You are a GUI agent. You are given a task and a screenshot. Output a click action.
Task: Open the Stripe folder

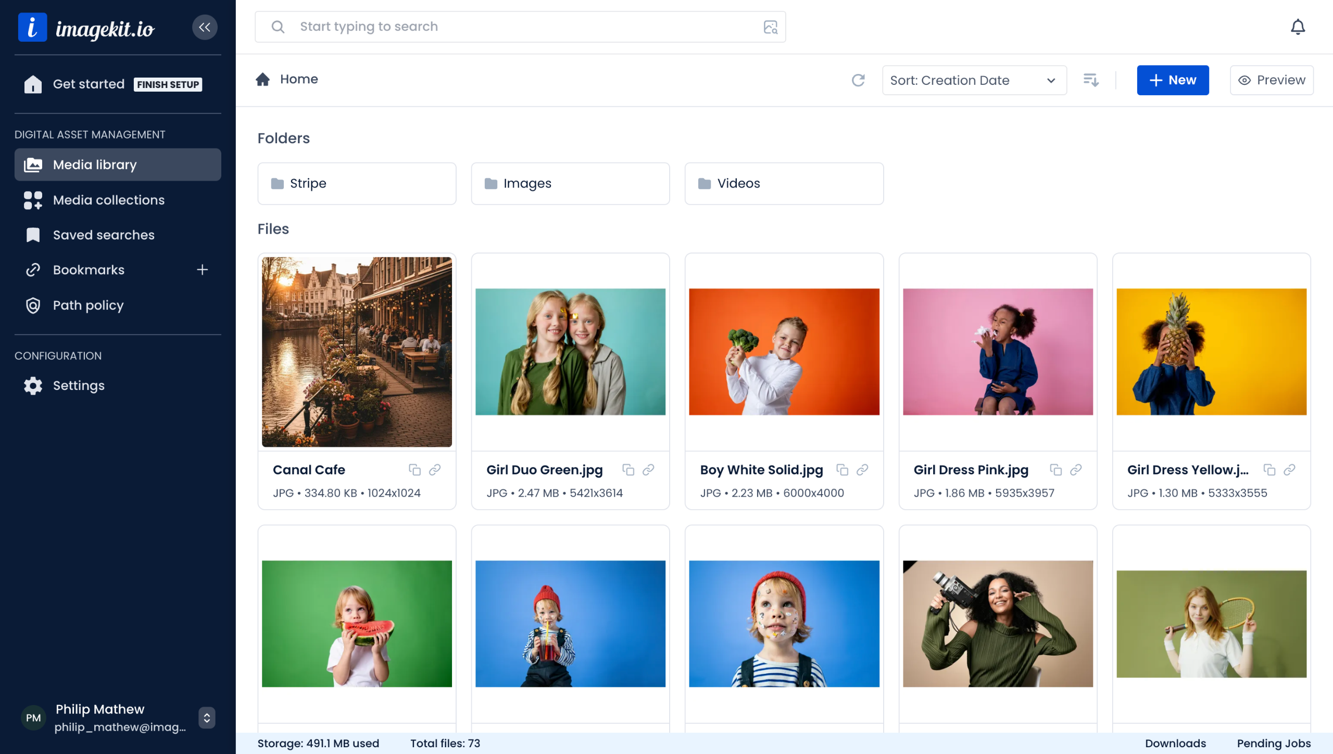coord(357,183)
